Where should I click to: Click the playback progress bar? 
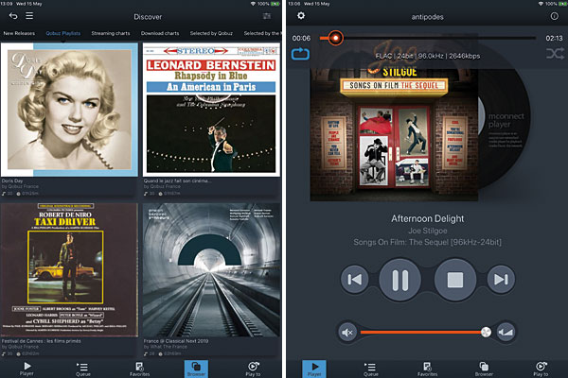[428, 38]
